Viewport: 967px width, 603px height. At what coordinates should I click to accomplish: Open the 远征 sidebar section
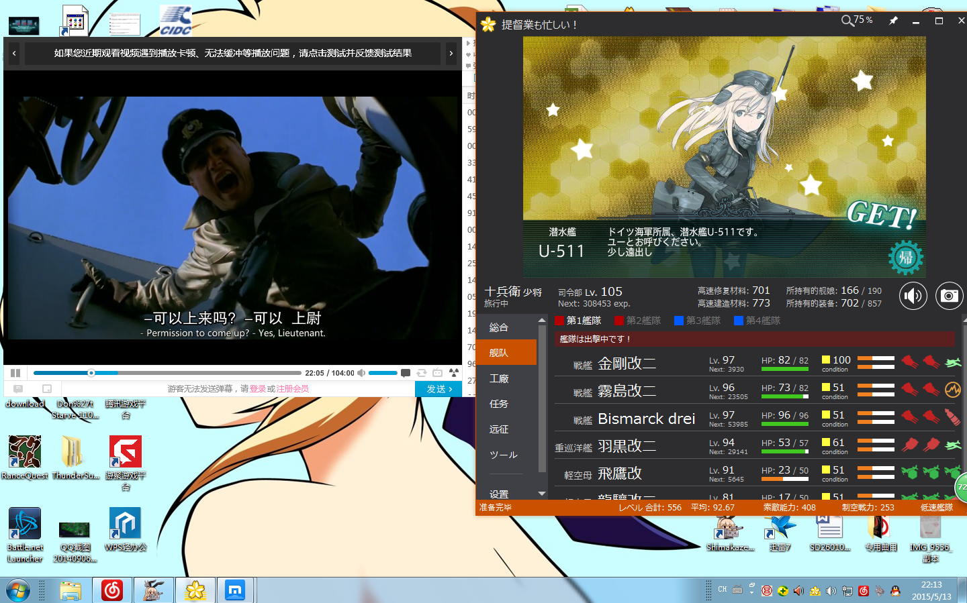[x=507, y=429]
